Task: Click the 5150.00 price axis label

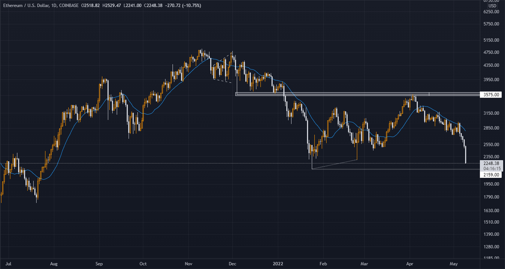Action: pyautogui.click(x=491, y=40)
